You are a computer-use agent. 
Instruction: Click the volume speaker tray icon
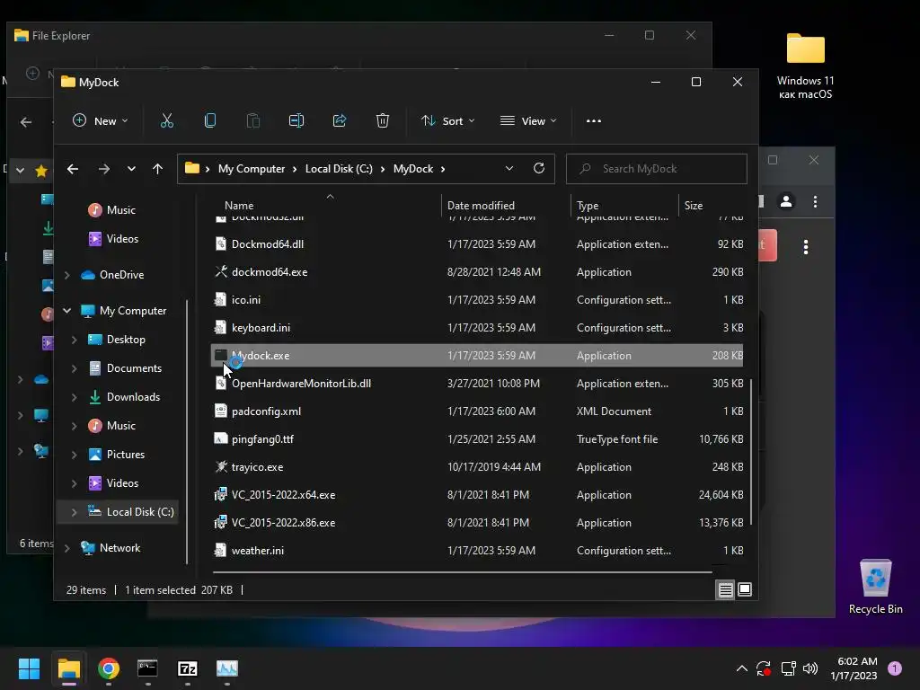810,668
